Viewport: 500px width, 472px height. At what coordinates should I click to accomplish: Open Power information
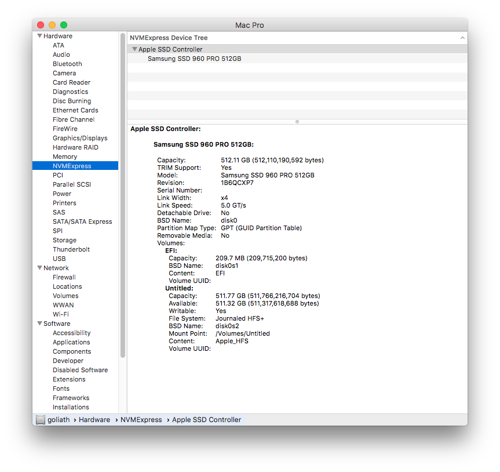pos(62,194)
